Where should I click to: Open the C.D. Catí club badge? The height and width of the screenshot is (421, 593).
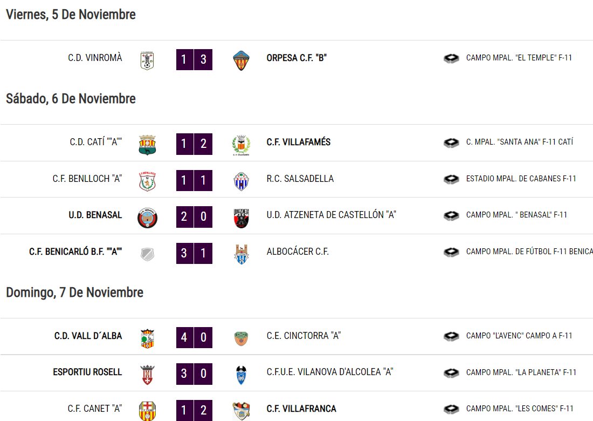(x=147, y=145)
